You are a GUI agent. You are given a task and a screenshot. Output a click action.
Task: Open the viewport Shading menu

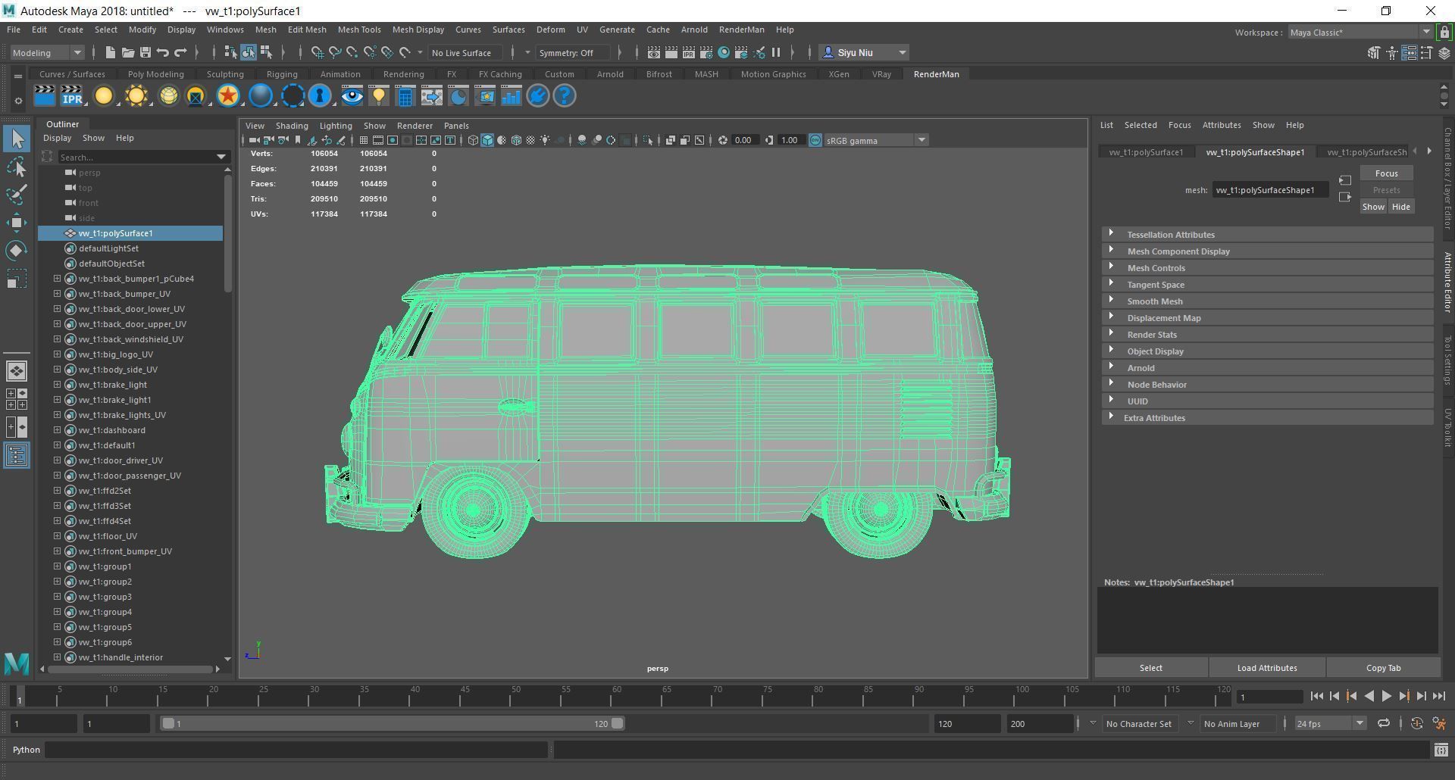point(292,126)
